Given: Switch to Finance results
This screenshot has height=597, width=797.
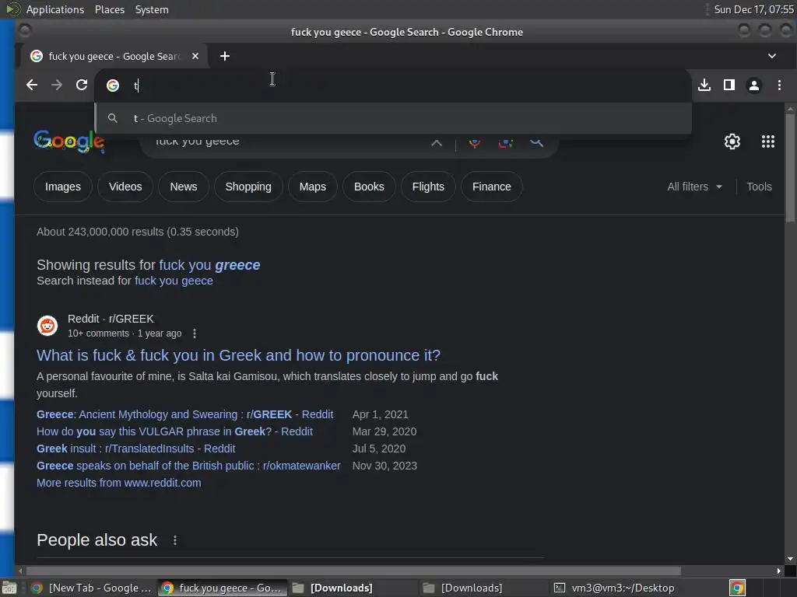Looking at the screenshot, I should pos(492,187).
